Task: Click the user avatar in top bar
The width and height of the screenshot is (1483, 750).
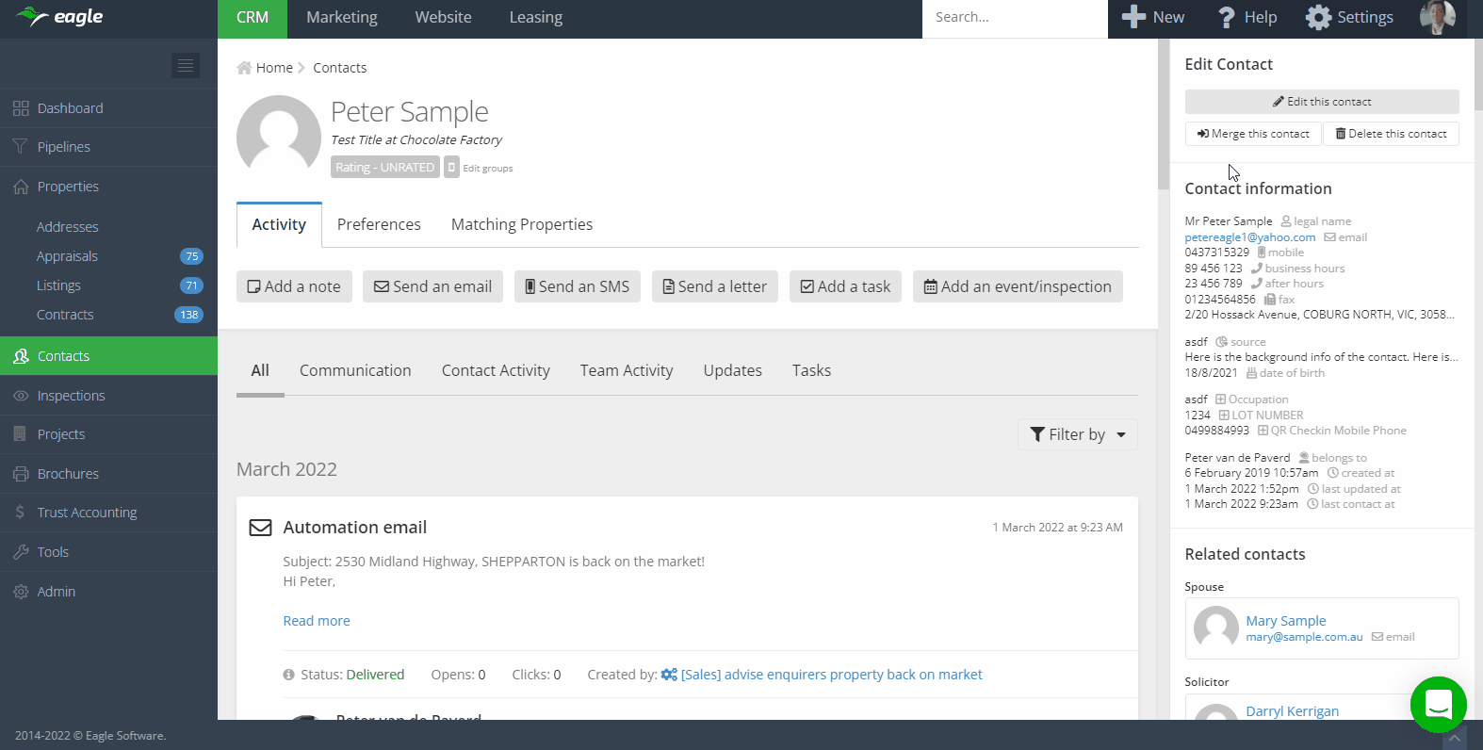Action: [x=1437, y=18]
